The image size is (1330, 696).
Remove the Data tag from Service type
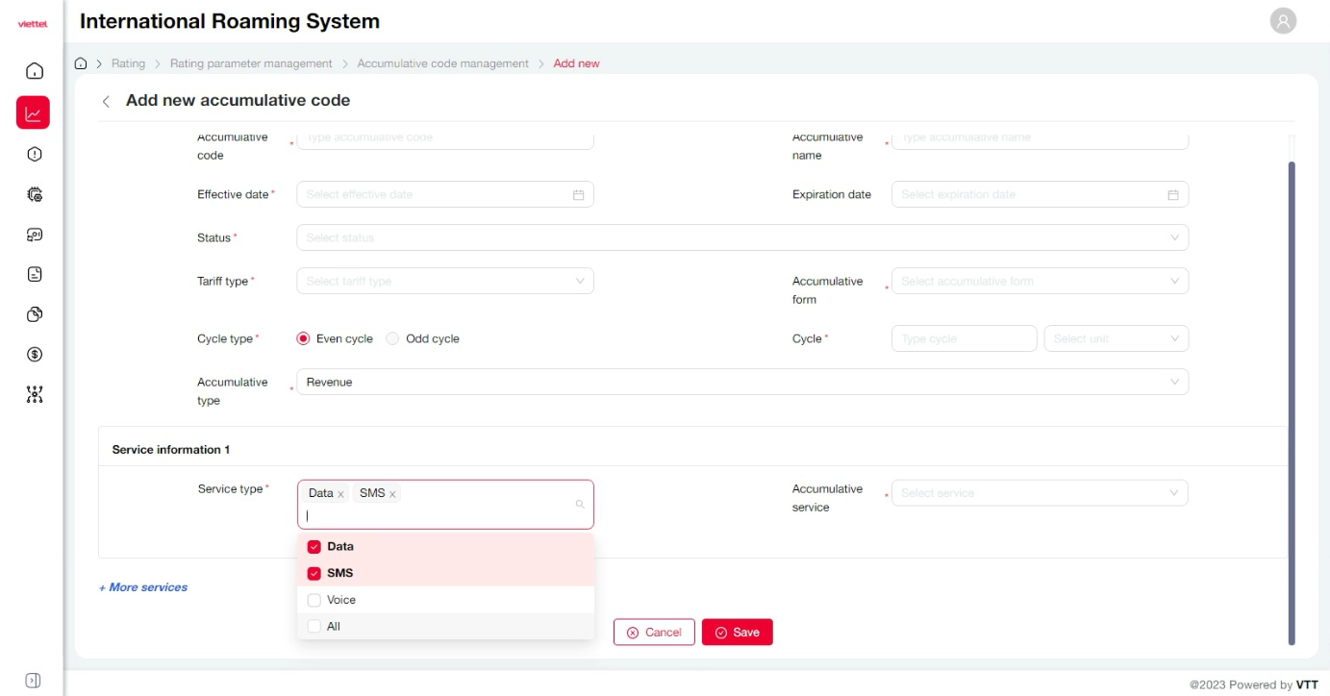pos(340,494)
